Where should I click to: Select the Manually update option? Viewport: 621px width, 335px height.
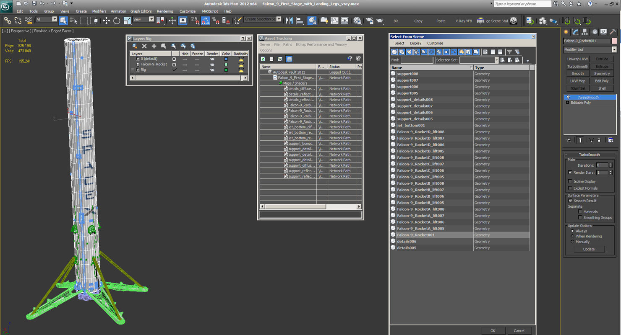point(572,242)
